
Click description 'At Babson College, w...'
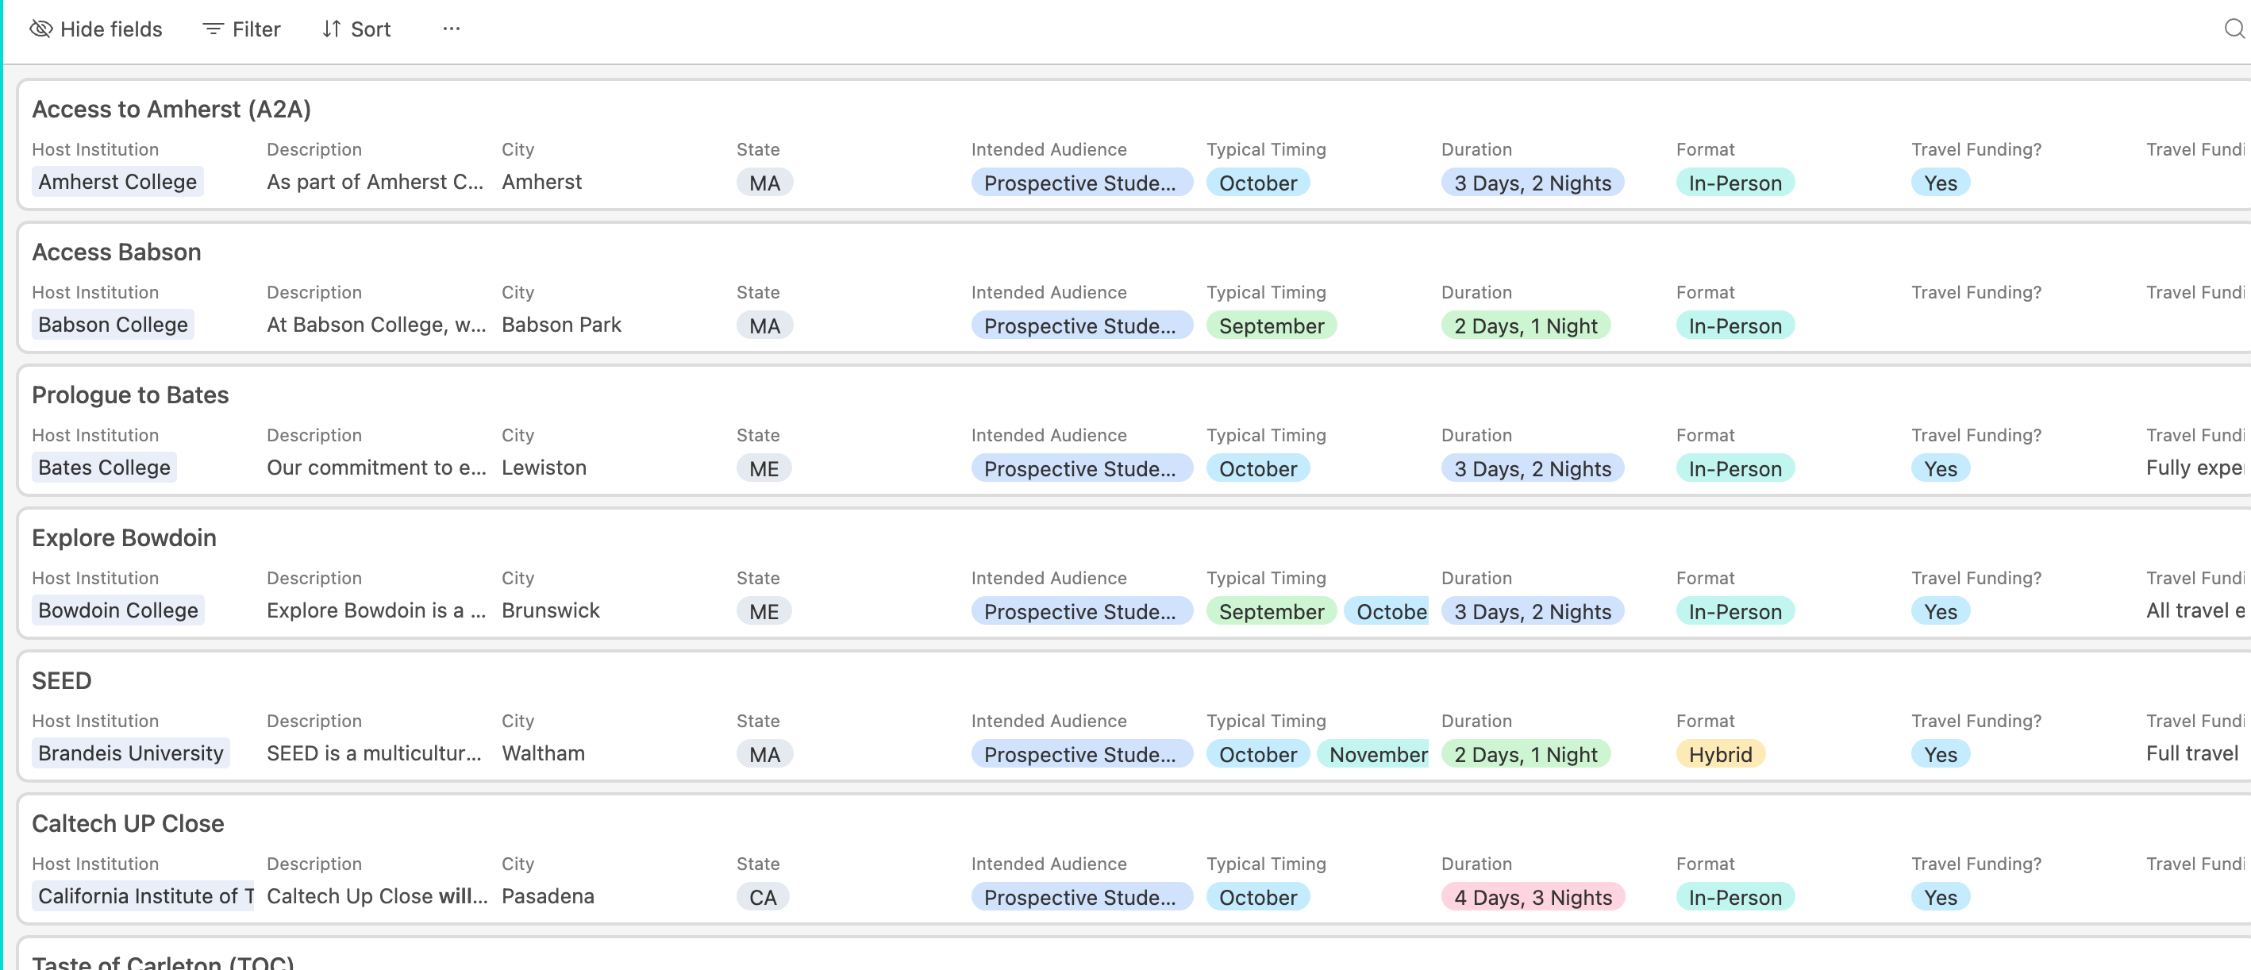pyautogui.click(x=377, y=325)
